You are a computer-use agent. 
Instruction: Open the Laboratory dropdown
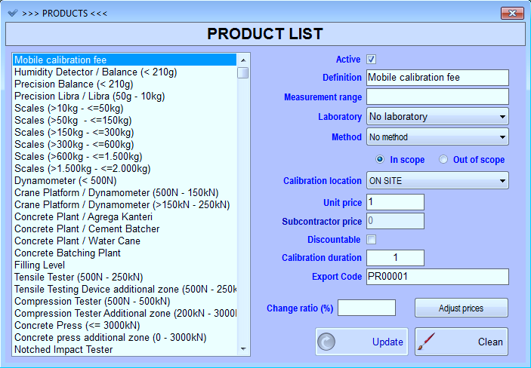point(437,117)
